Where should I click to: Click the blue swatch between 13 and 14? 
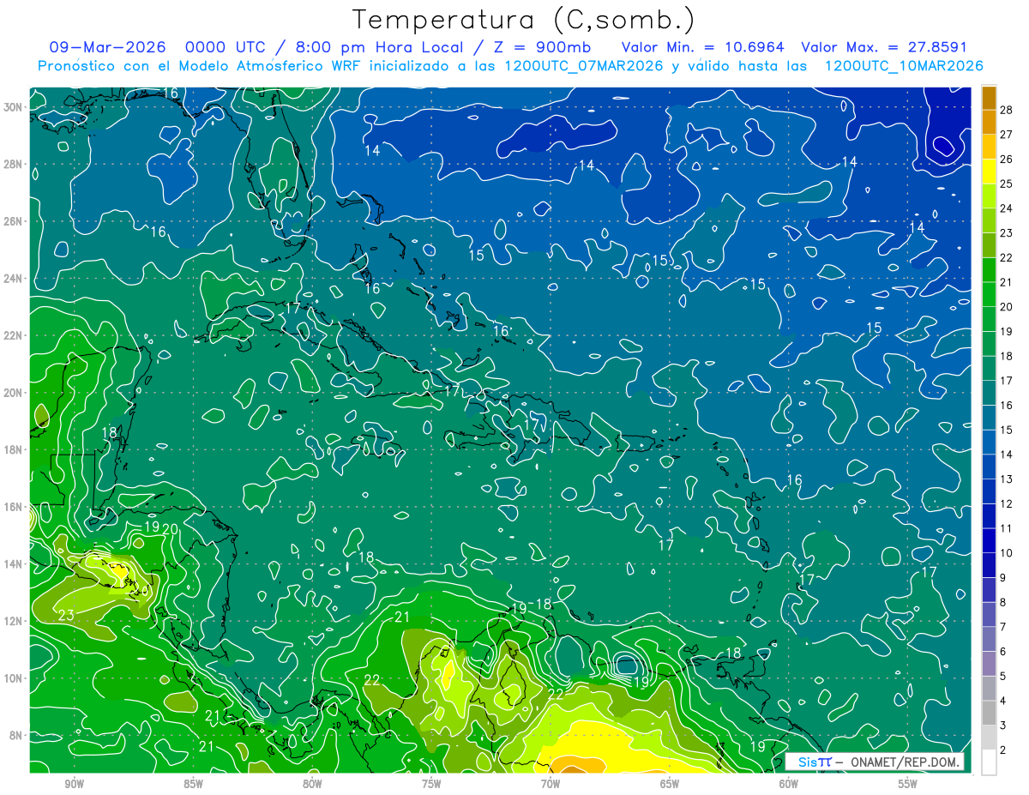[x=989, y=467]
